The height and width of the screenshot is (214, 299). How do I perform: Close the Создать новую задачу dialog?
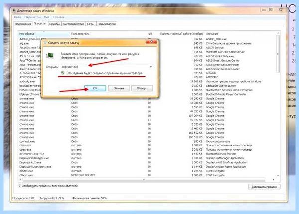point(151,42)
